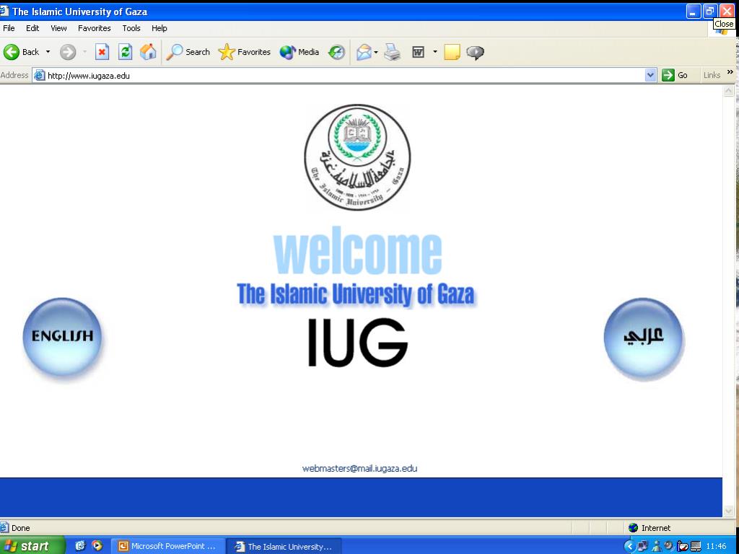The height and width of the screenshot is (554, 739).
Task: Click the Close window button
Action: pos(727,12)
